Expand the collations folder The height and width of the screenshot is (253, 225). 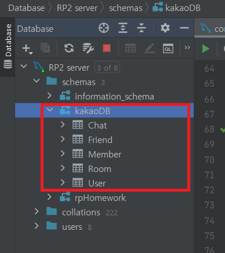pyautogui.click(x=37, y=211)
